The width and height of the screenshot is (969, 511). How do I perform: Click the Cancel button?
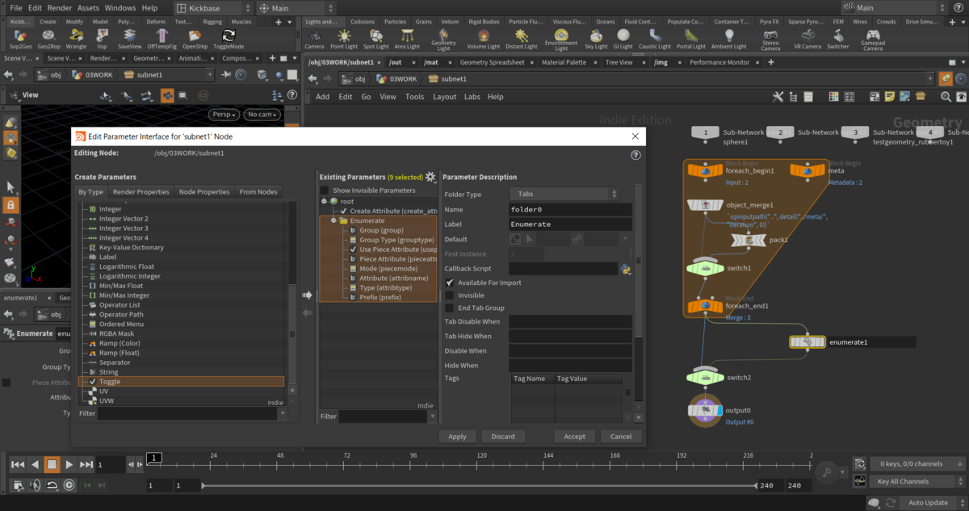click(x=621, y=436)
